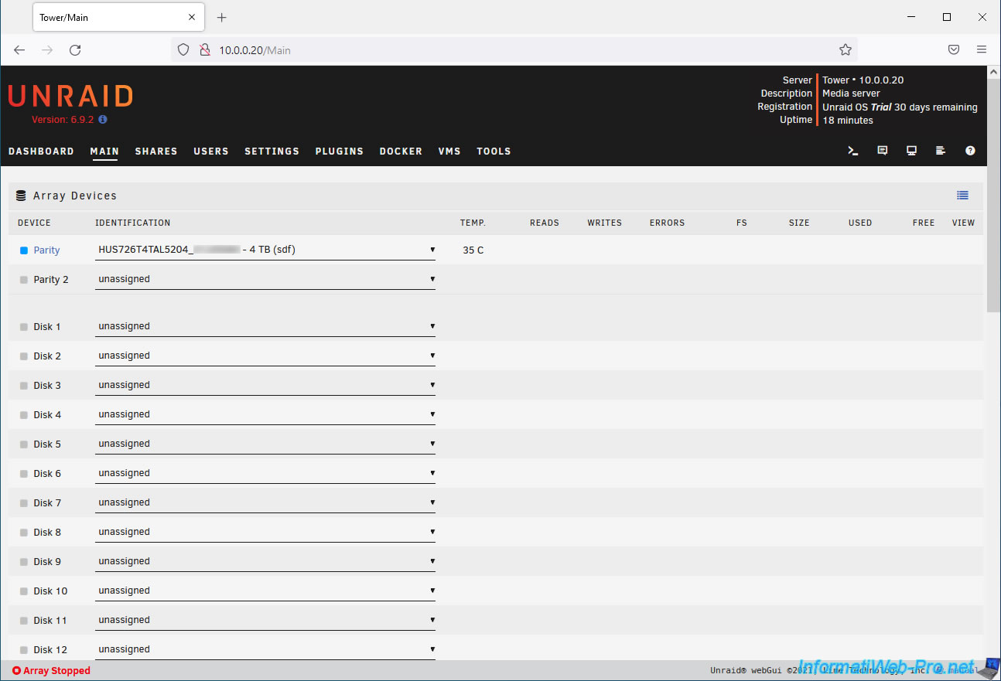Click the Firefox bookmark star icon
1001x681 pixels.
tap(845, 49)
